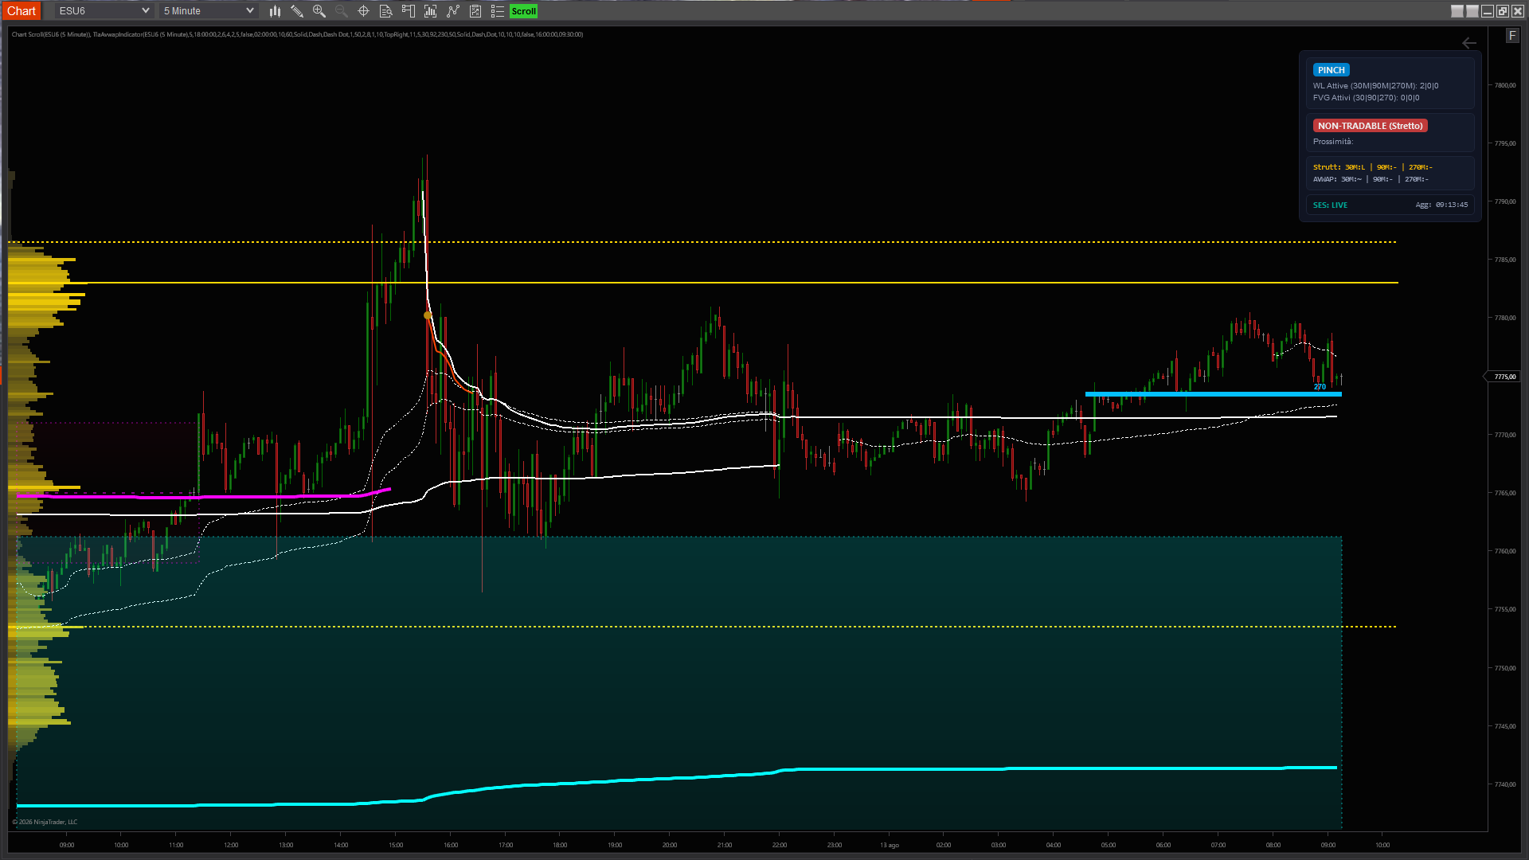Click the orange anchor dot on the AVWAP
Image resolution: width=1529 pixels, height=860 pixels.
(427, 316)
